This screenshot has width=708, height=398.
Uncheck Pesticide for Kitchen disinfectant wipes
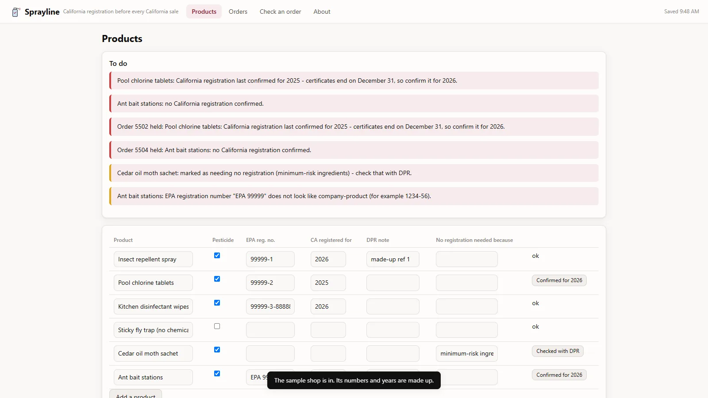coord(217,302)
